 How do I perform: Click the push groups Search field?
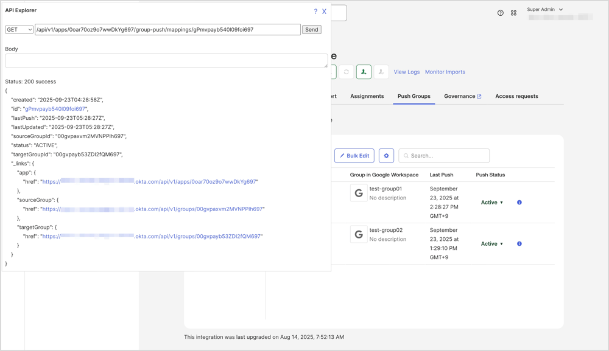[x=444, y=156]
